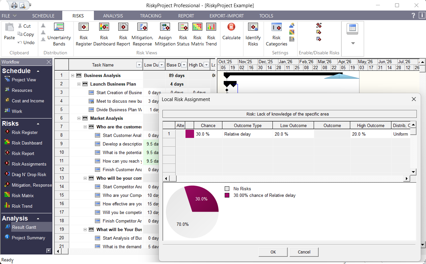Select Drag N' Drop Risk in Workflow
This screenshot has width=426, height=264.
click(29, 174)
